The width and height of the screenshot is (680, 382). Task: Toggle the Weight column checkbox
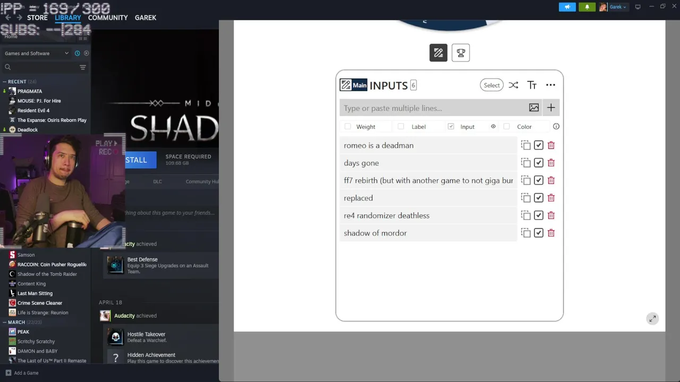pos(347,126)
